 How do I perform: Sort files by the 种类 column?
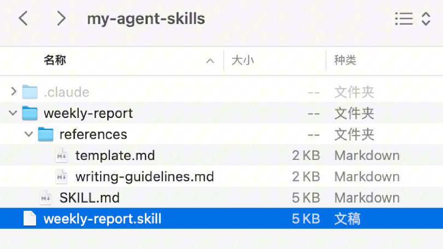click(345, 60)
